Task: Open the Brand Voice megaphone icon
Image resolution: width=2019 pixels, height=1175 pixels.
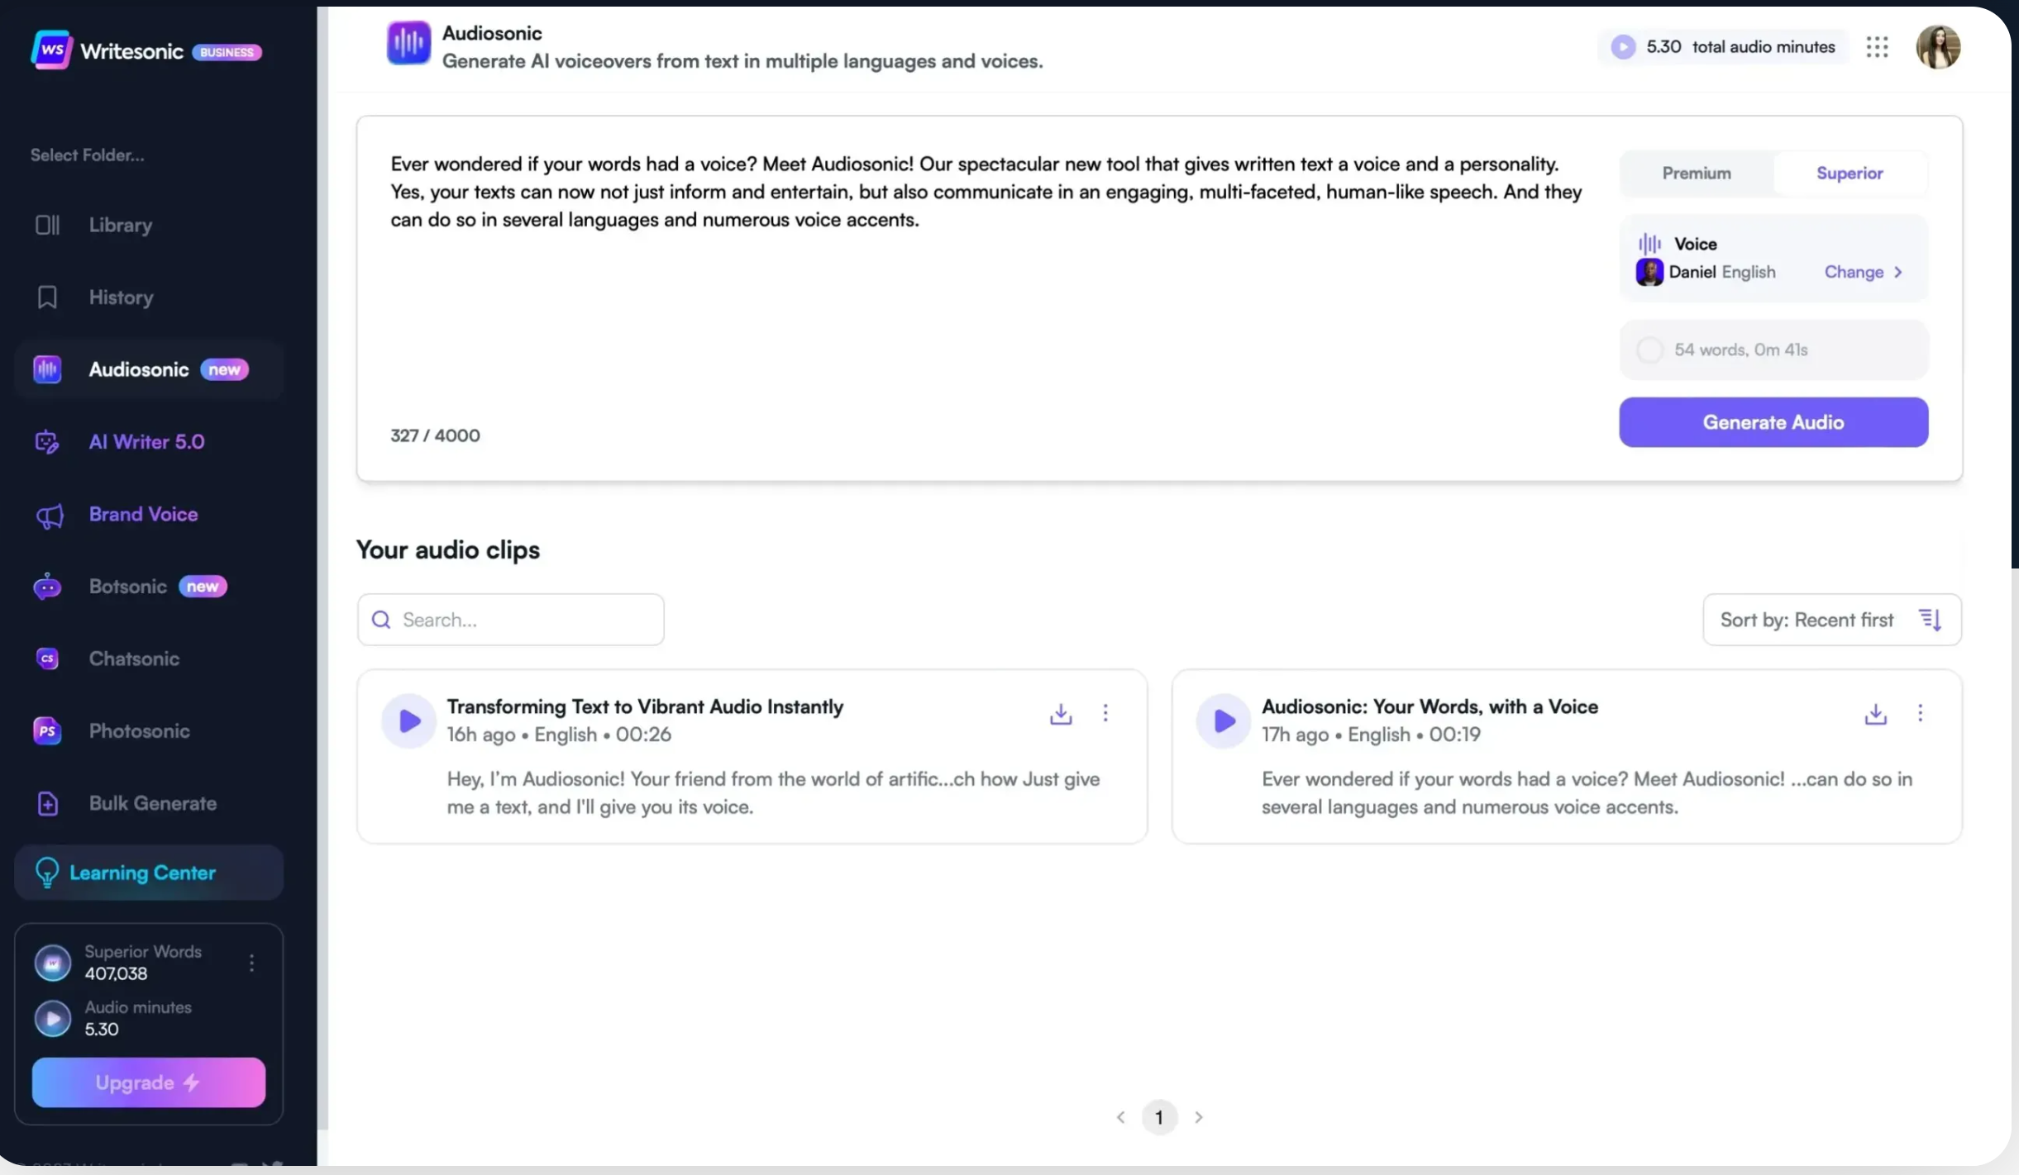Action: 49,515
